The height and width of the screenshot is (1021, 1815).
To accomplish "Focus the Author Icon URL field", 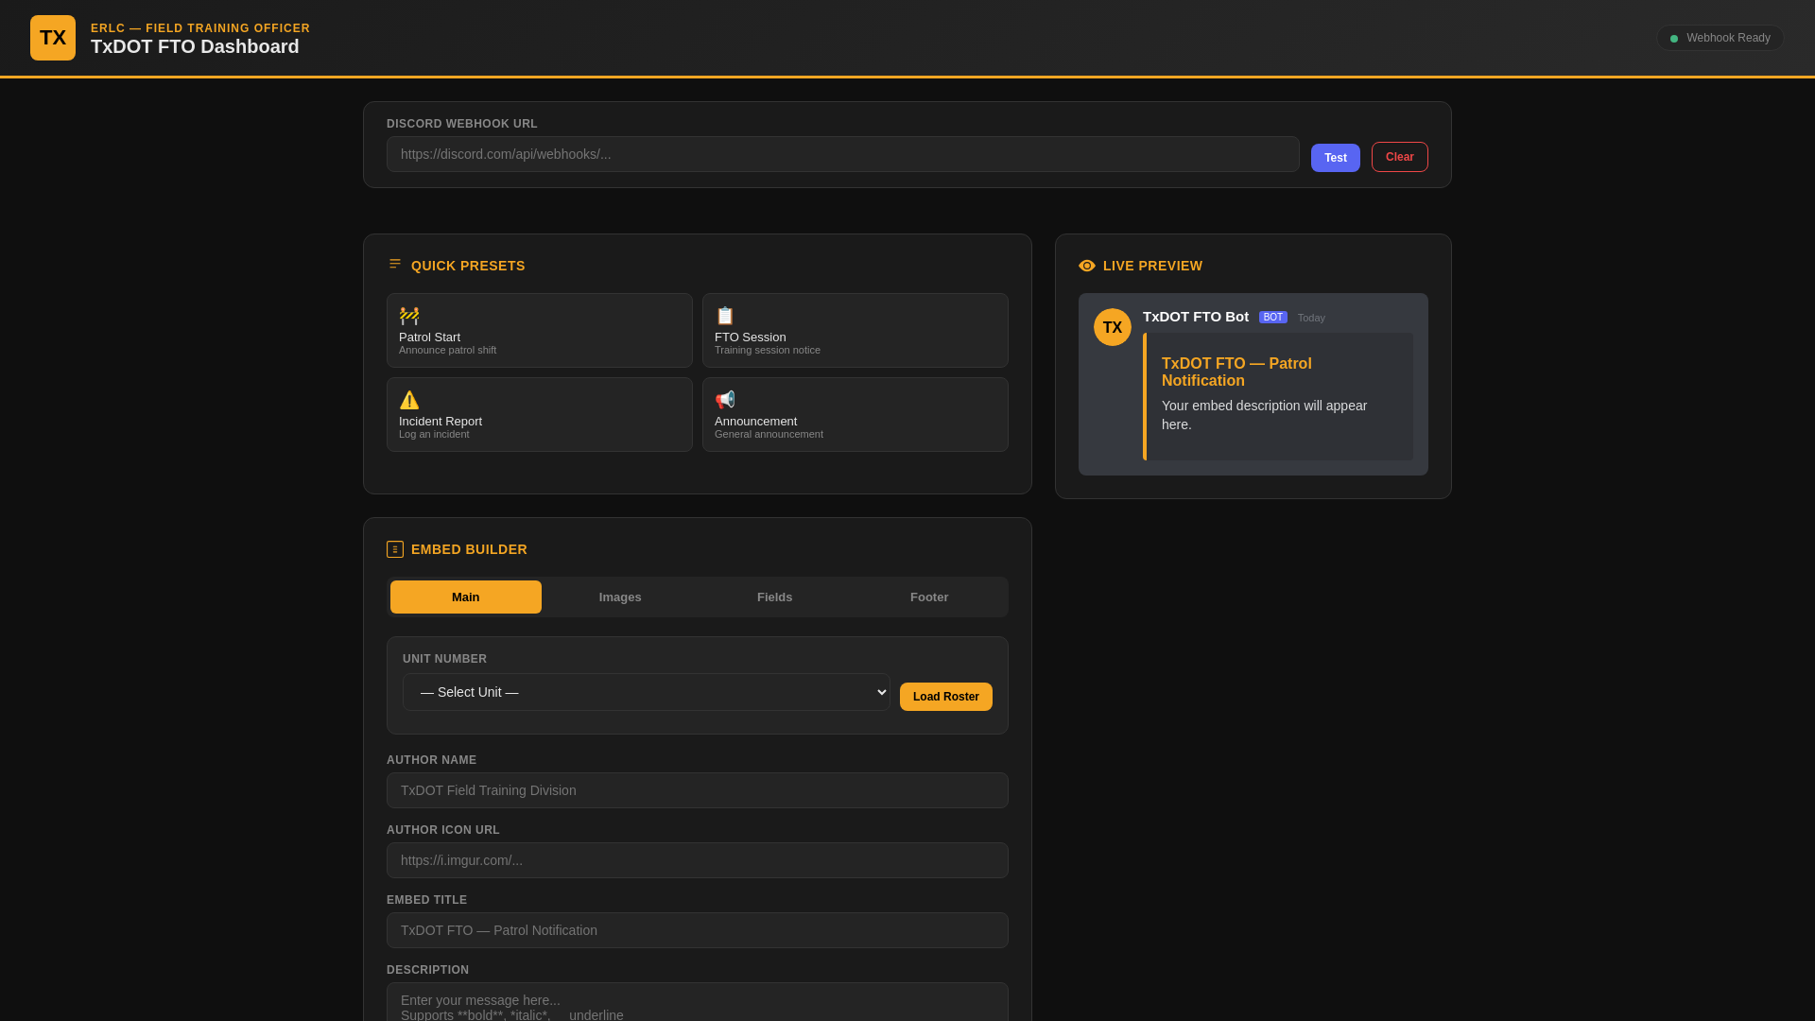I will point(698,860).
